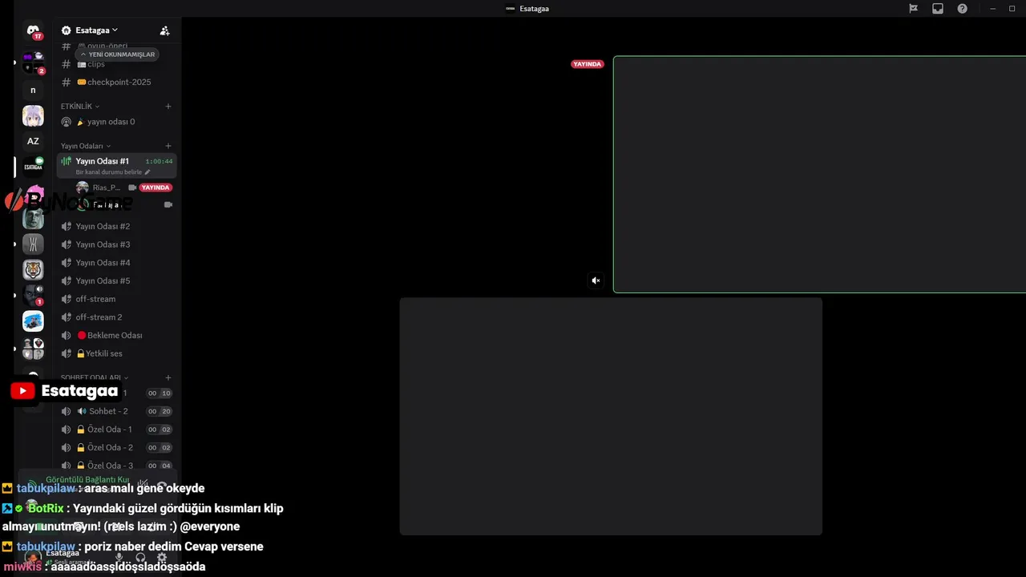Toggle headphones deafen in user panel
The height and width of the screenshot is (577, 1026).
[x=140, y=557]
